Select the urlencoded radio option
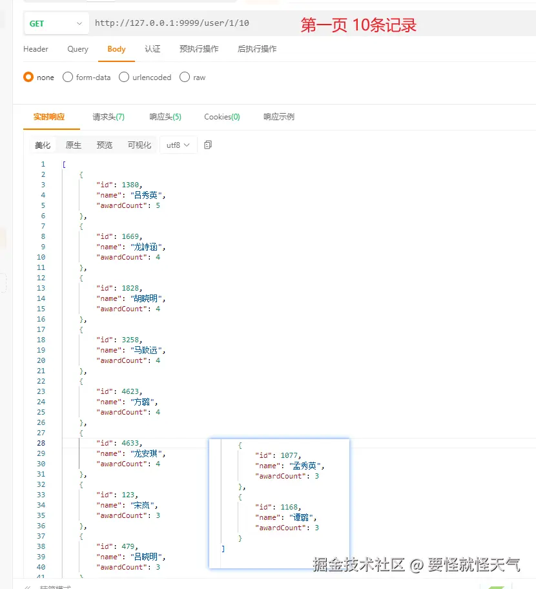This screenshot has height=589, width=536. pos(124,77)
